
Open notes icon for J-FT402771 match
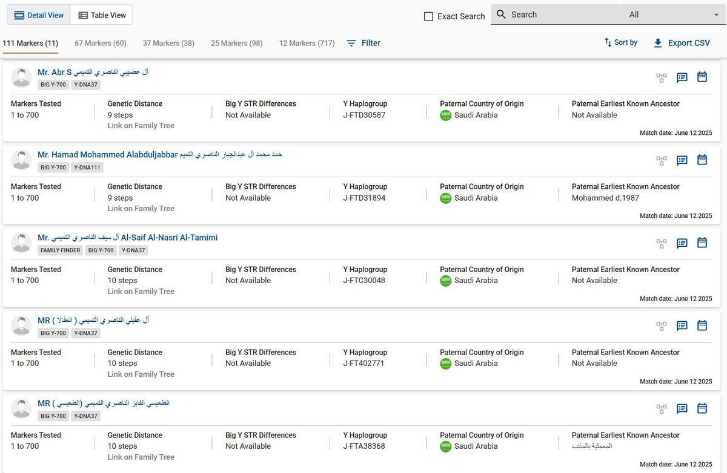pyautogui.click(x=682, y=326)
